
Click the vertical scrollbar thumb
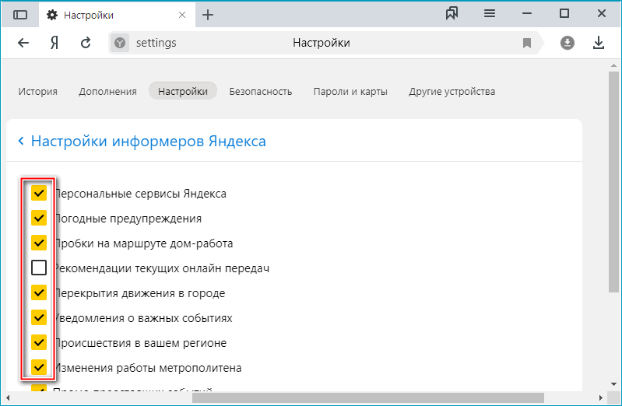tap(613, 182)
